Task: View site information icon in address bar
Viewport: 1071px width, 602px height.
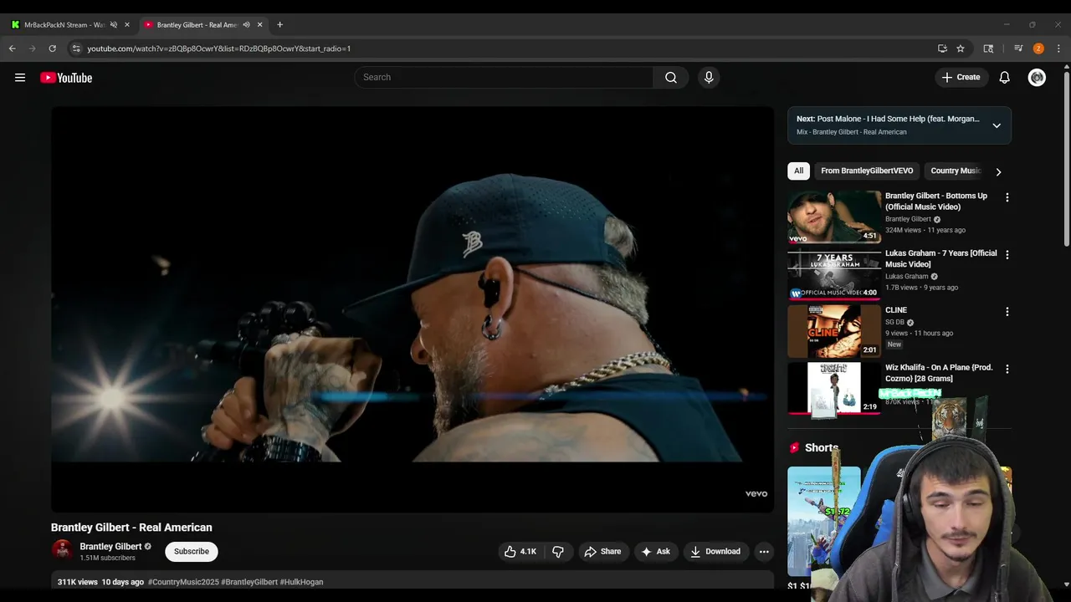Action: pos(75,48)
